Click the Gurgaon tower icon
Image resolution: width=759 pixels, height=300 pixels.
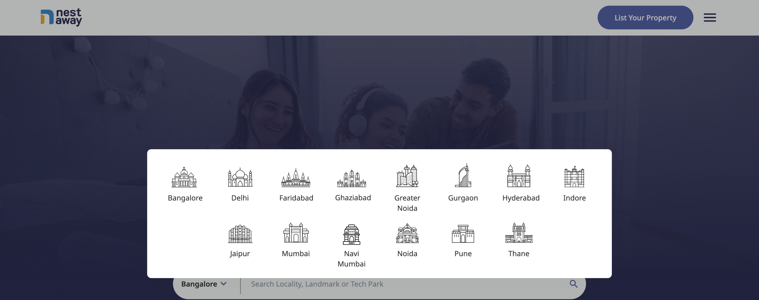pos(463,176)
